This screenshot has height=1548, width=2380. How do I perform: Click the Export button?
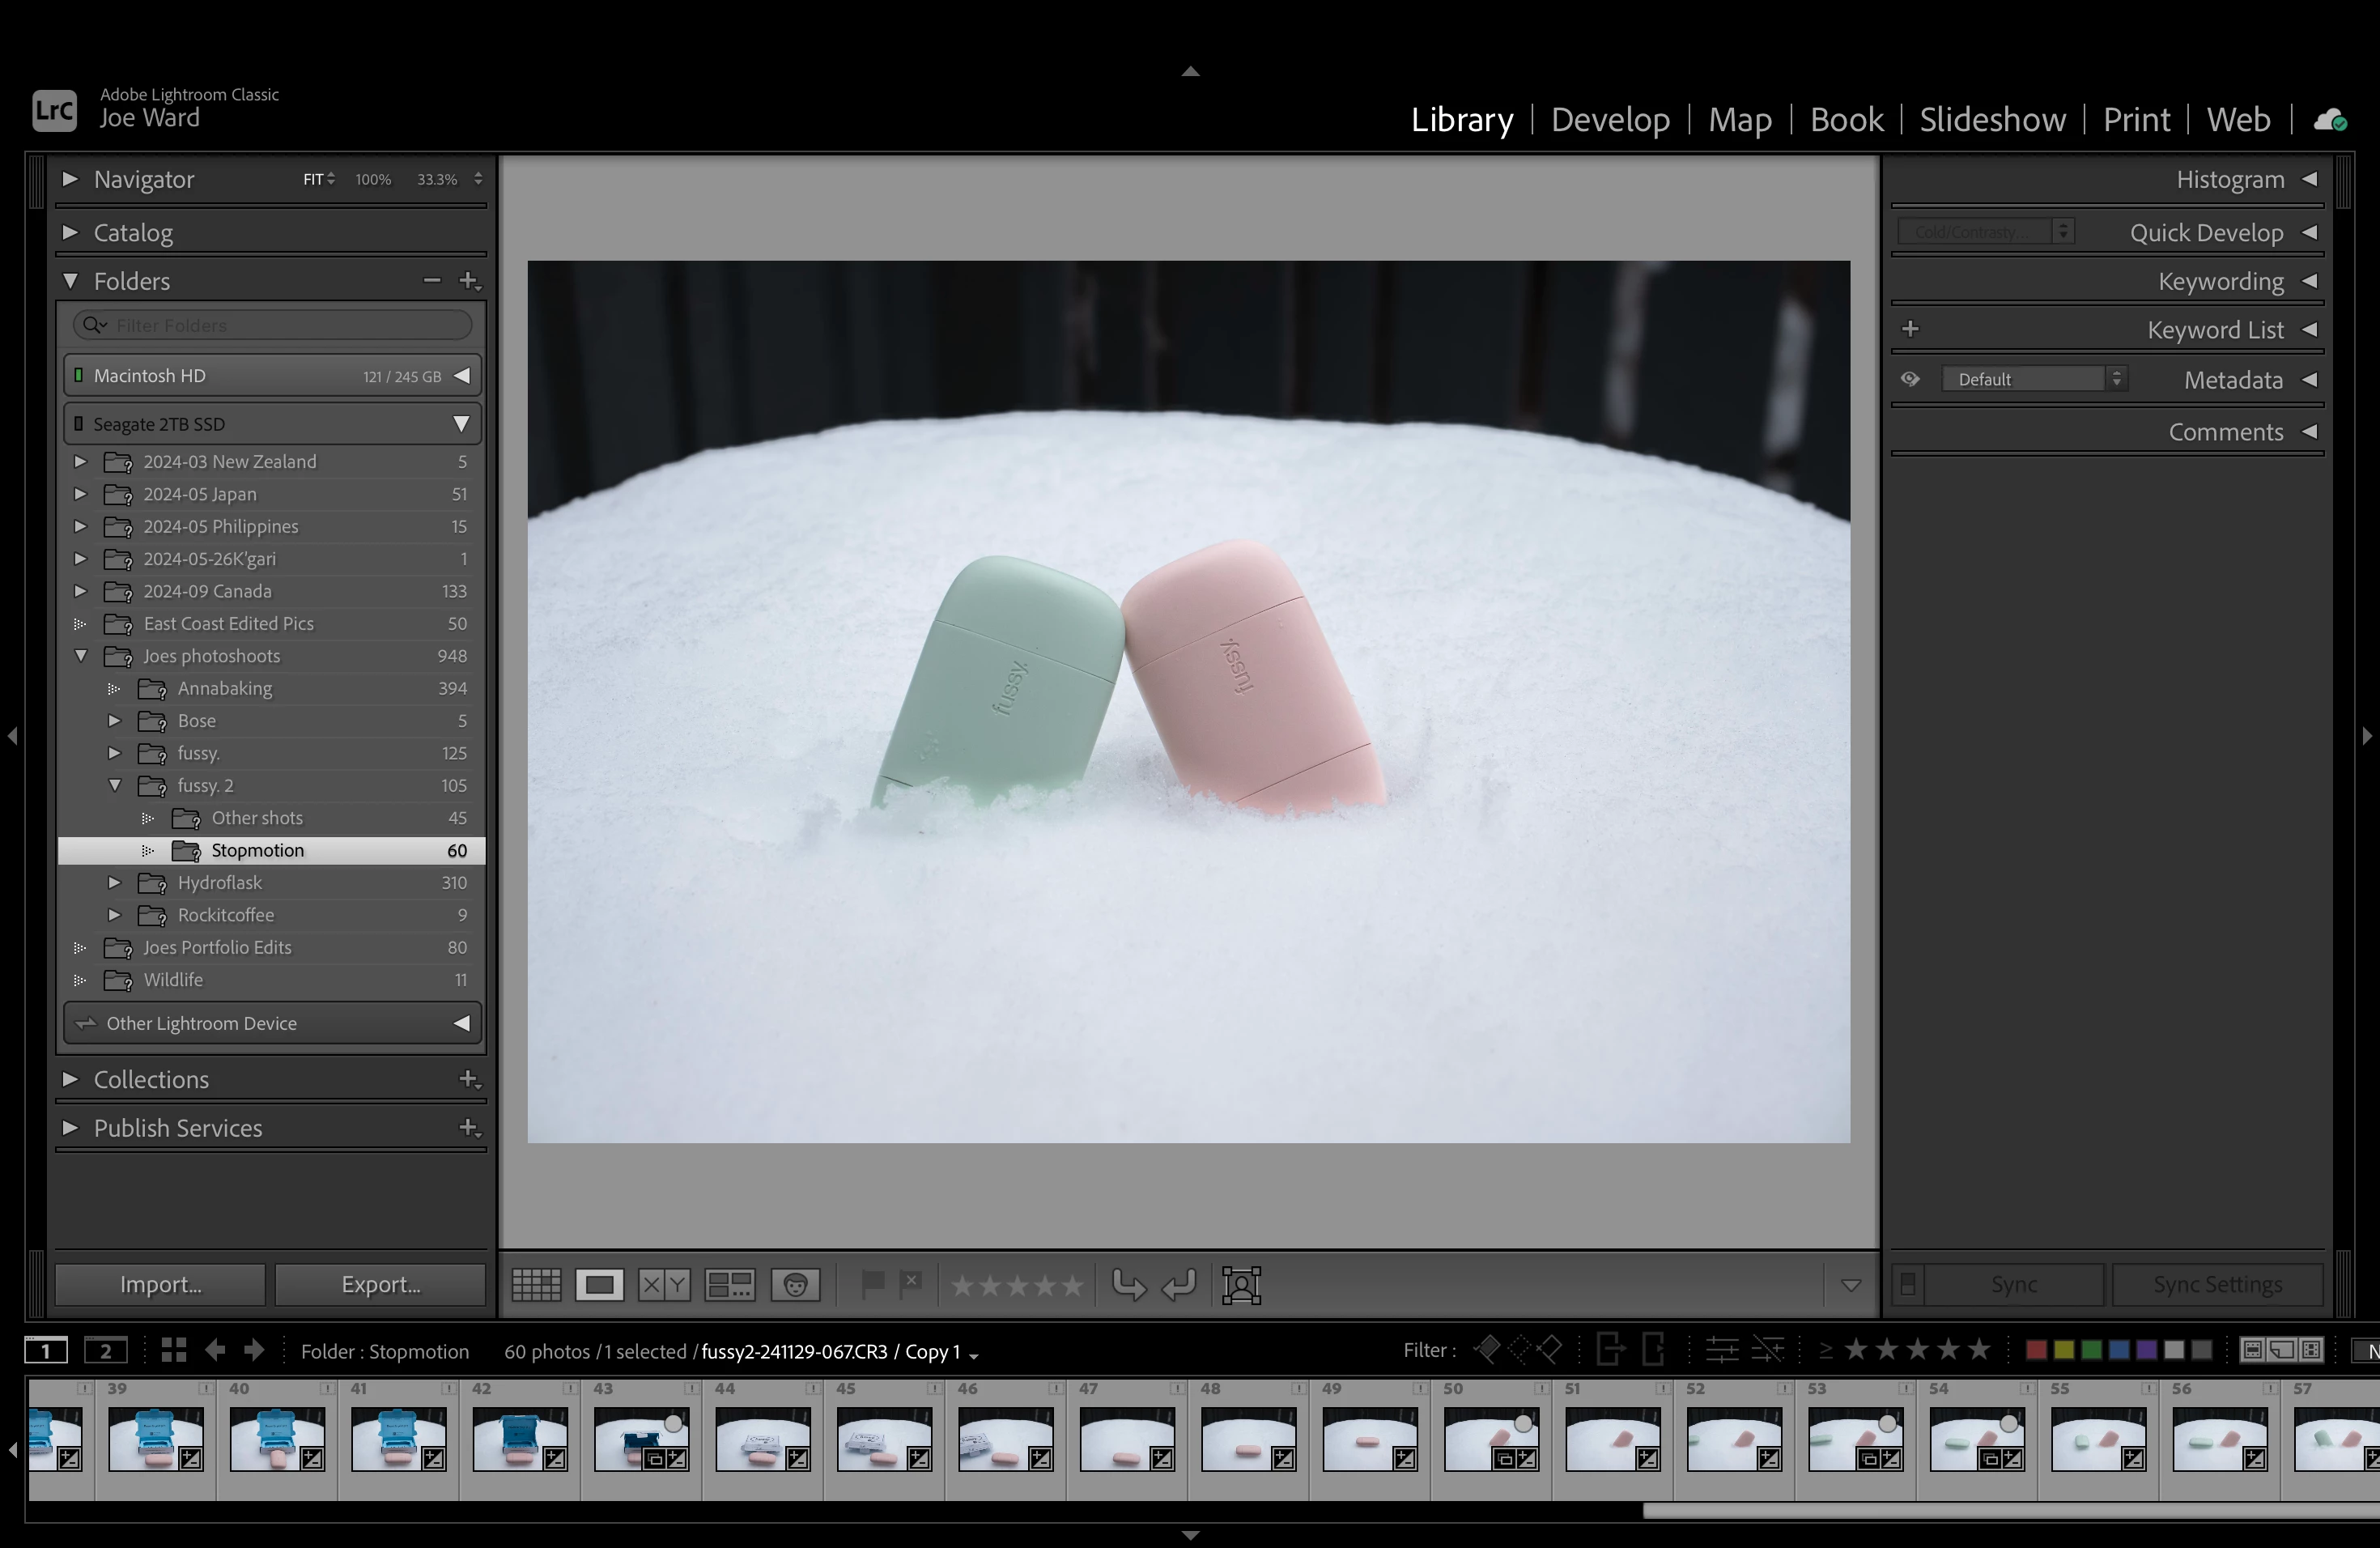coord(380,1284)
